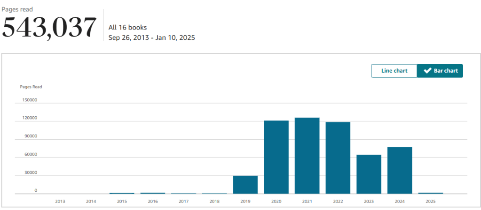Select the Bar chart view
The height and width of the screenshot is (210, 481).
point(440,71)
